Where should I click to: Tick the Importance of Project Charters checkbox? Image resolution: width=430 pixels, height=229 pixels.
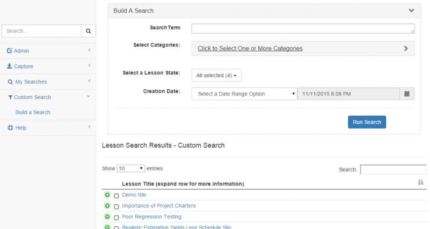[117, 206]
